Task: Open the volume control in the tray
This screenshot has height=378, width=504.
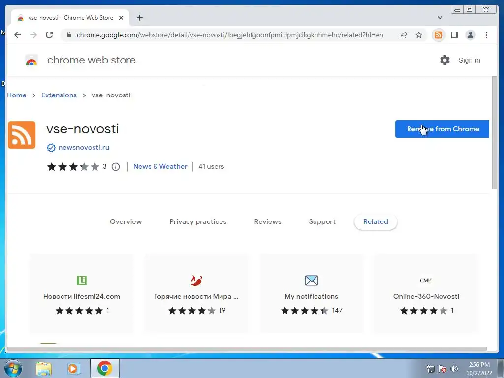Action: pos(454,369)
